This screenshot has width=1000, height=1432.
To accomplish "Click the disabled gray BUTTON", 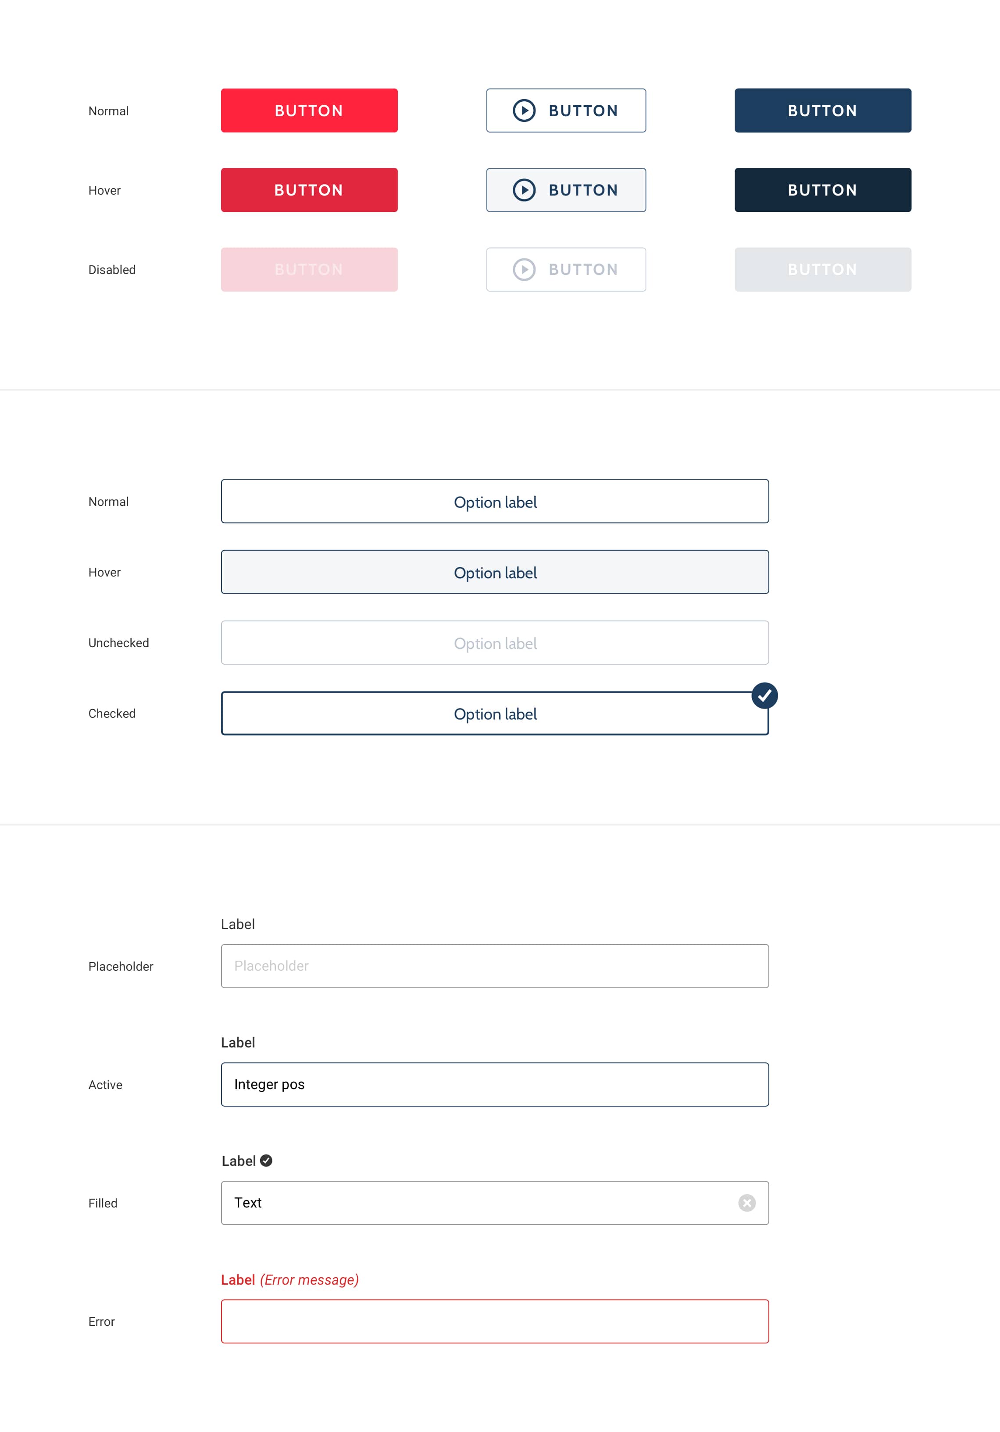I will pos(822,270).
